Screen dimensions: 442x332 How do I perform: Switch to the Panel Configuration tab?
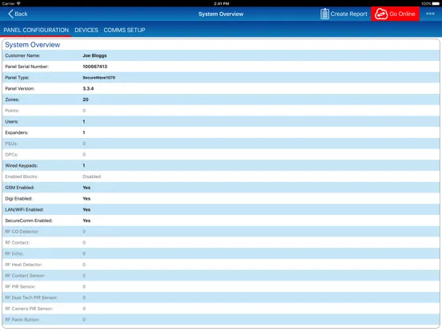tap(36, 30)
